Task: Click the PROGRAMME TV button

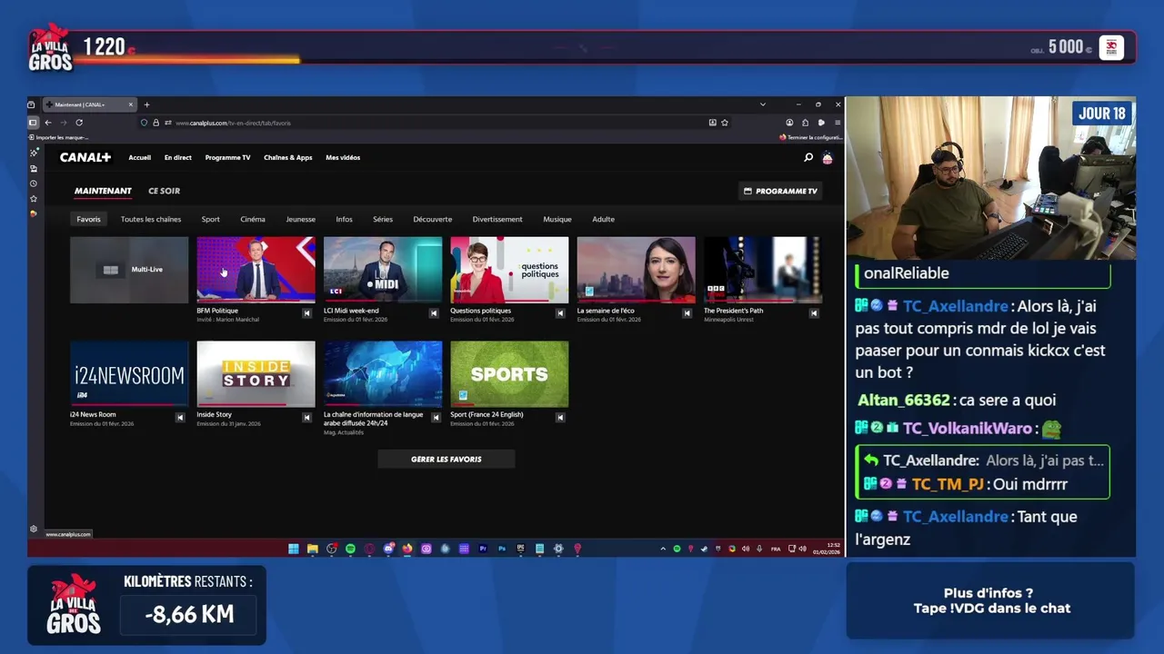Action: point(780,191)
